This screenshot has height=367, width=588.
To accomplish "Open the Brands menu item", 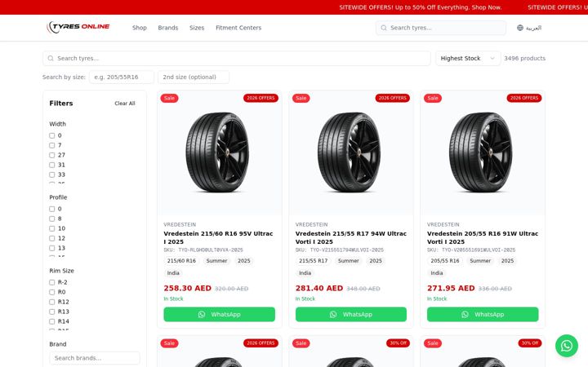I will click(x=168, y=28).
